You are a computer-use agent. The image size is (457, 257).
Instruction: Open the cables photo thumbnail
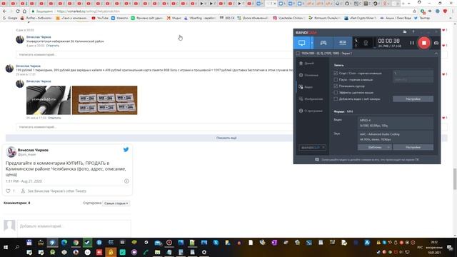49,100
